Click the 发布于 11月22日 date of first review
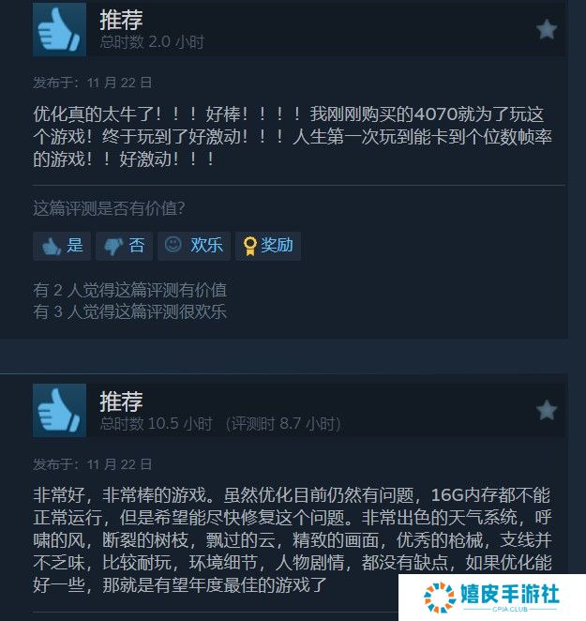Screen dimensions: 586x621 coord(92,83)
